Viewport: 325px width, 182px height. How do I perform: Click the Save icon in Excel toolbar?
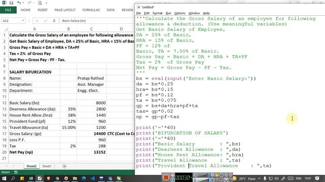point(11,3)
